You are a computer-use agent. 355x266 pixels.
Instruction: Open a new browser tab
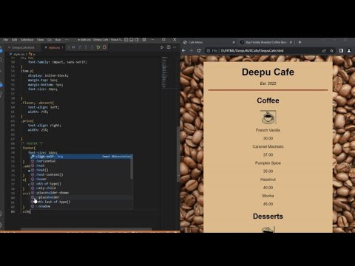(300, 42)
